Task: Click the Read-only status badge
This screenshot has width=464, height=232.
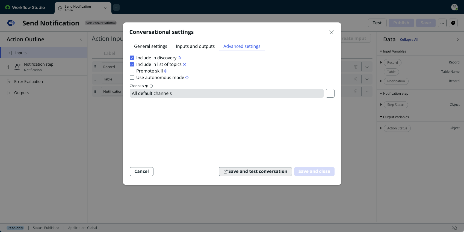Action: point(15,228)
